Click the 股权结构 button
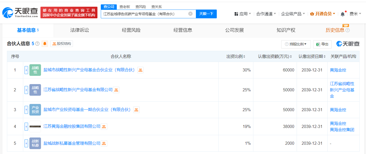This screenshot has width=366, height=154. pyautogui.click(x=62, y=44)
